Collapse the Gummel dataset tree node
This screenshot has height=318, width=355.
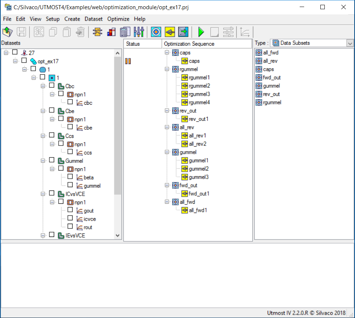[x=43, y=161]
